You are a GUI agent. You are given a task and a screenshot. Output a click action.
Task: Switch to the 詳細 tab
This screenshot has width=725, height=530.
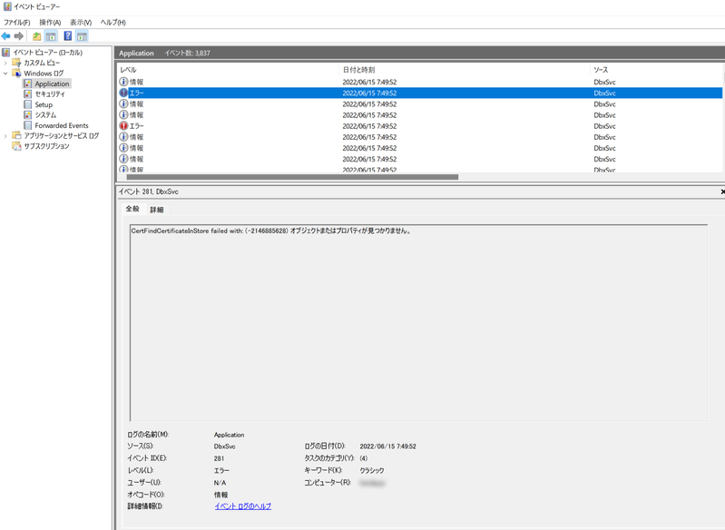(x=156, y=210)
